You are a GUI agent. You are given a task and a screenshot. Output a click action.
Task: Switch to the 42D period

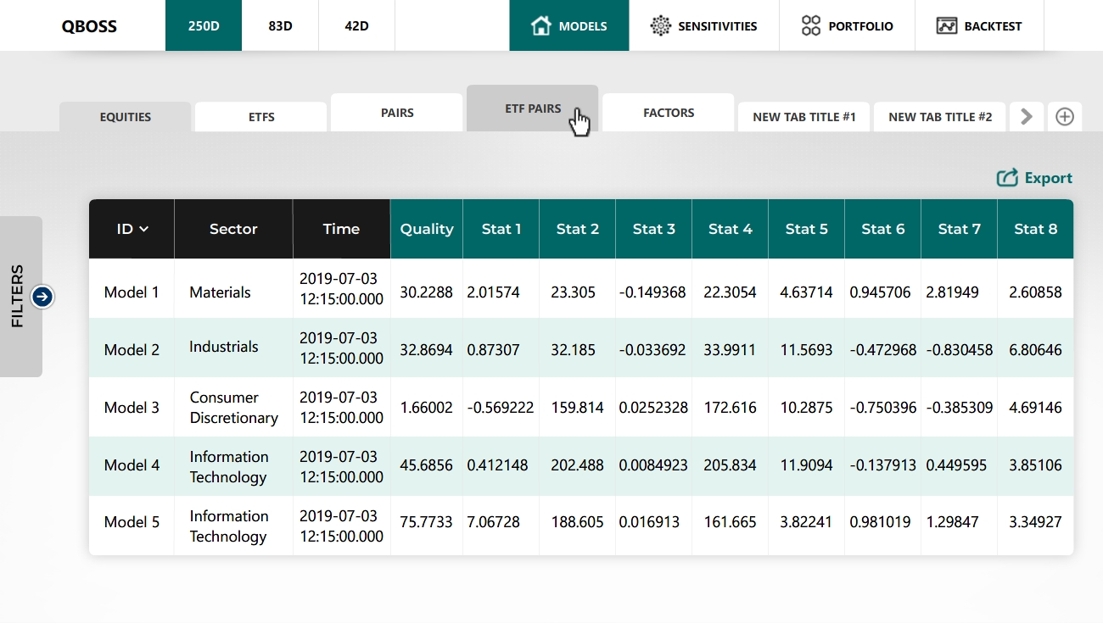(x=356, y=25)
